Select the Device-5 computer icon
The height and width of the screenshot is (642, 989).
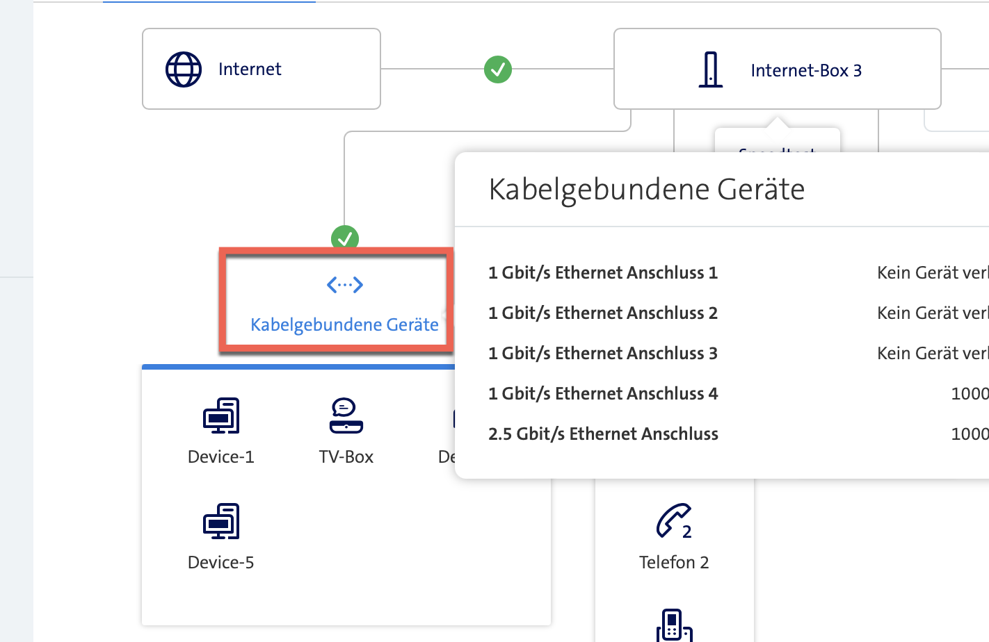click(221, 521)
